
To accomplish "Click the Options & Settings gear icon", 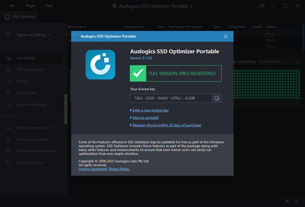I will pos(8,35).
